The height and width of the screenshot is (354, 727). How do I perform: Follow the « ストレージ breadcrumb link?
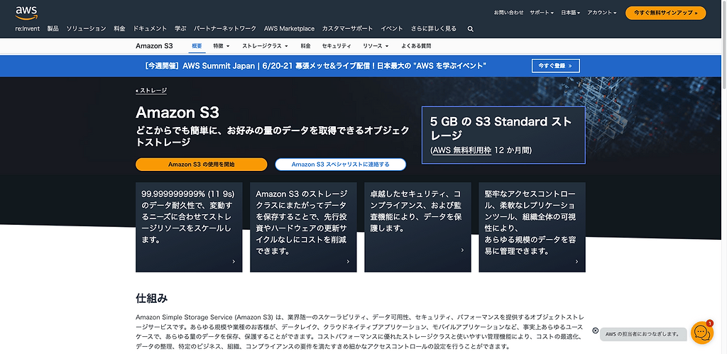point(151,90)
